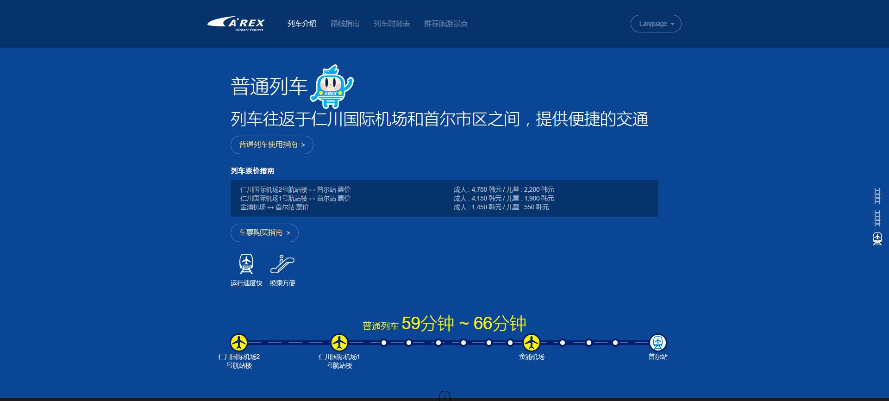Click the 首尔站 train station marker
The width and height of the screenshot is (889, 401).
tap(658, 343)
